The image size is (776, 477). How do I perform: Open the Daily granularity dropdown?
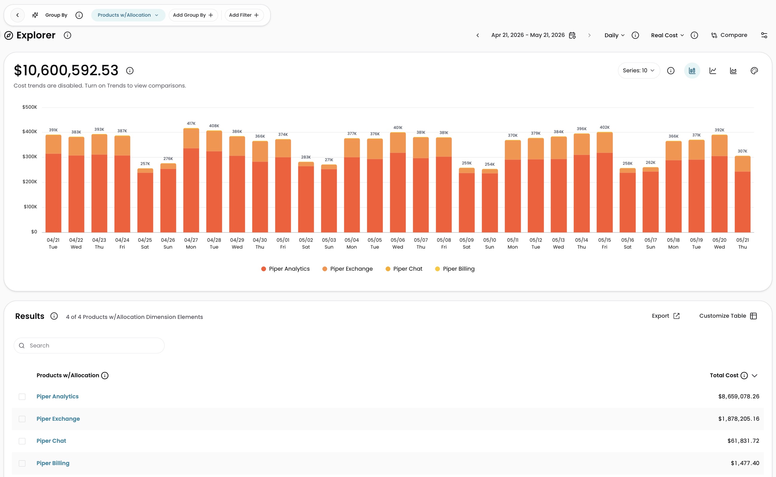[614, 35]
